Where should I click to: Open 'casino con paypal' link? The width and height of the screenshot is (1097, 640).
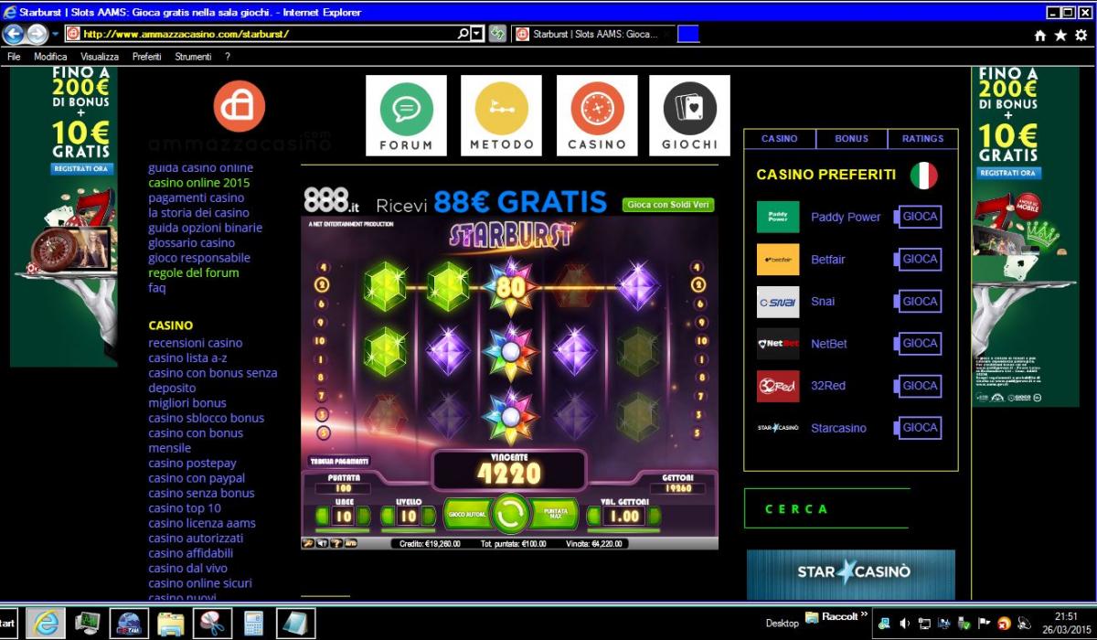click(x=197, y=478)
